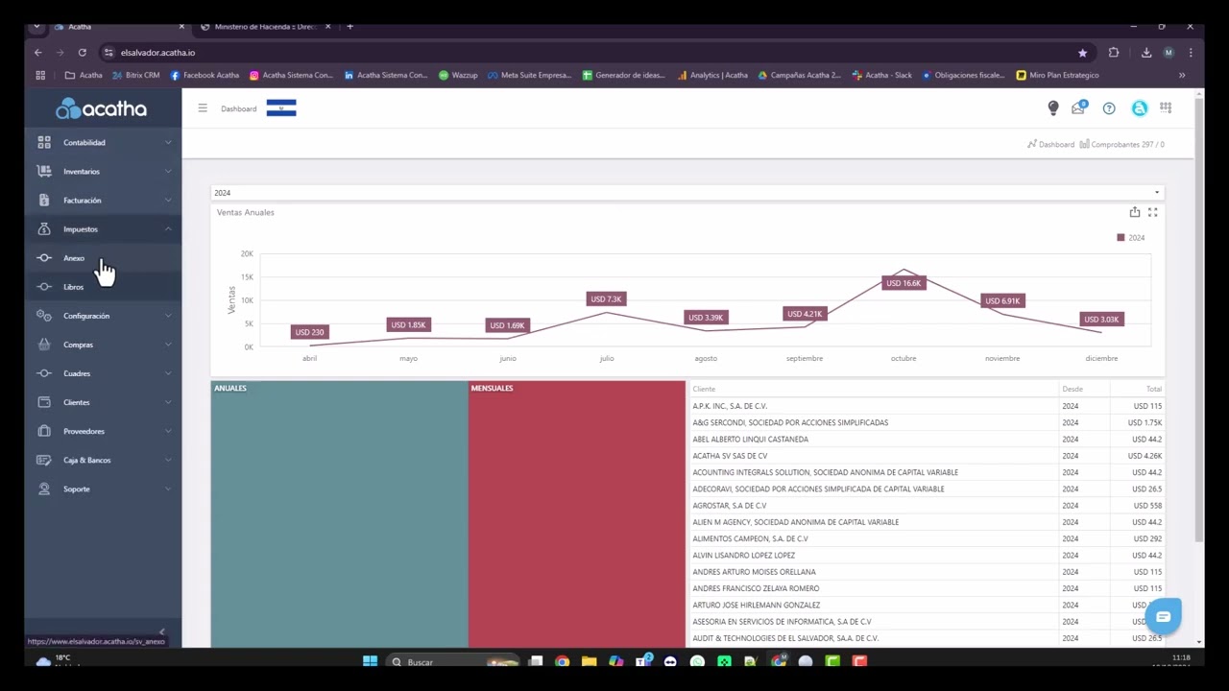
Task: Collapse the Impuestos menu chevron
Action: click(168, 228)
